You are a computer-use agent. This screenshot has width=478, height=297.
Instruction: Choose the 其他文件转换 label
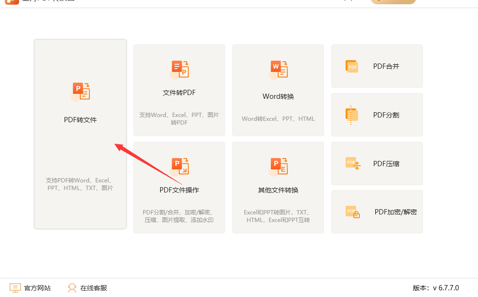[x=278, y=190]
